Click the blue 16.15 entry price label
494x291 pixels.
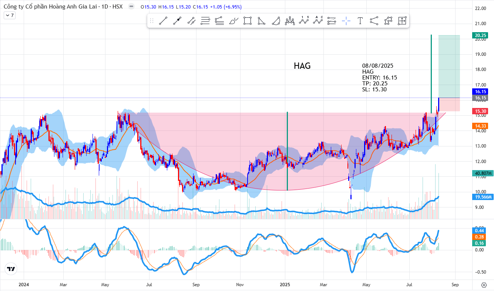481,91
